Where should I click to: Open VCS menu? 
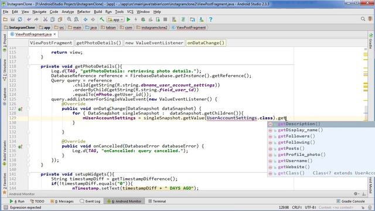130,12
